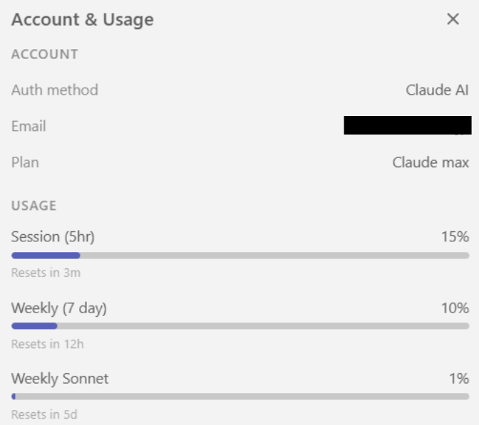This screenshot has height=425, width=479.
Task: Click the Claude max plan value
Action: point(431,162)
